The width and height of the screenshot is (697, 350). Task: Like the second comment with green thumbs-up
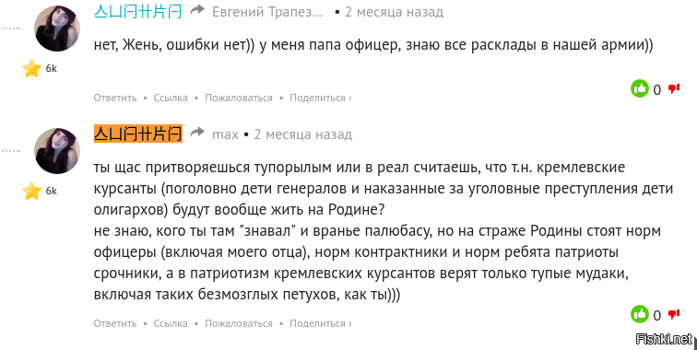[x=640, y=314]
